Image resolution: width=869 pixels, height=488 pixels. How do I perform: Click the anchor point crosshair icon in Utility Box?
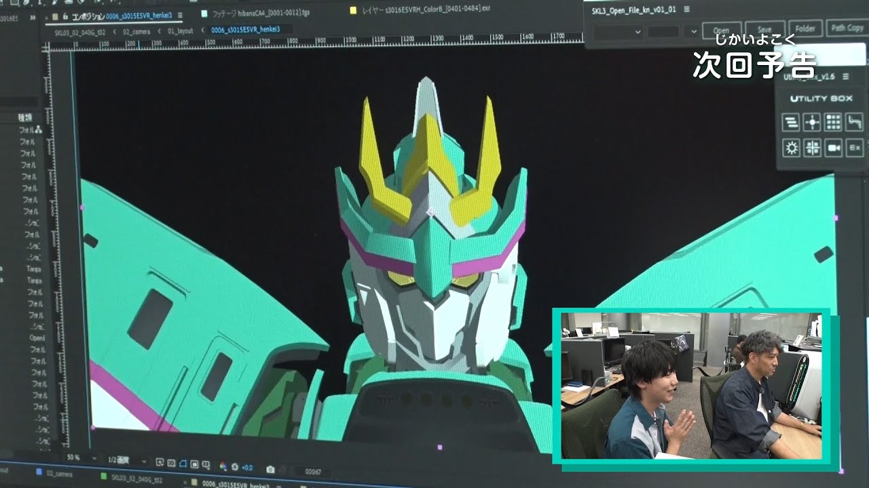[812, 123]
